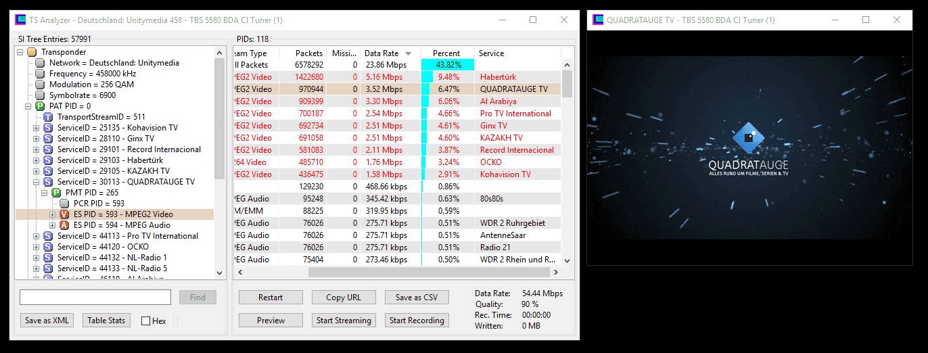Select the Al Arabiya service row

click(x=398, y=101)
